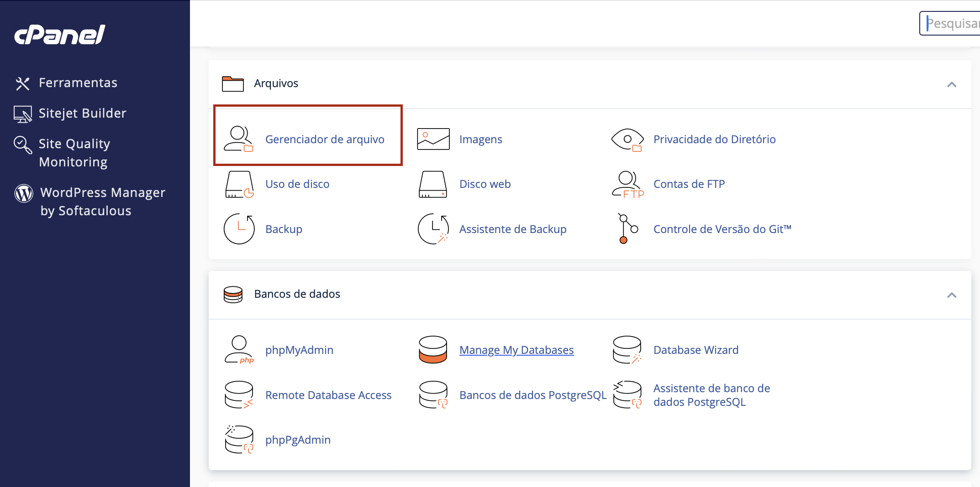Click the Assistente de banco PostgreSQL icon
The height and width of the screenshot is (487, 980).
(627, 395)
